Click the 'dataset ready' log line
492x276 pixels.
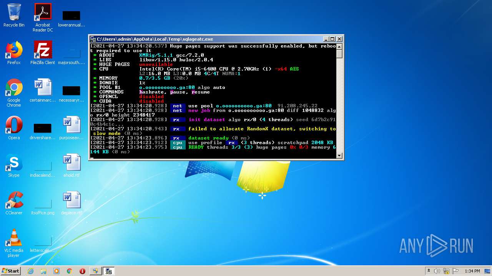208,138
